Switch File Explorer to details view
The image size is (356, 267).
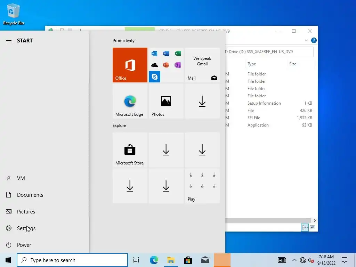305,227
